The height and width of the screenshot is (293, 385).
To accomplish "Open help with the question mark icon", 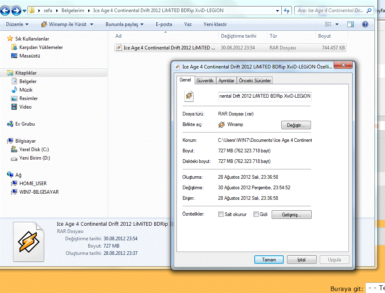I will (x=365, y=24).
